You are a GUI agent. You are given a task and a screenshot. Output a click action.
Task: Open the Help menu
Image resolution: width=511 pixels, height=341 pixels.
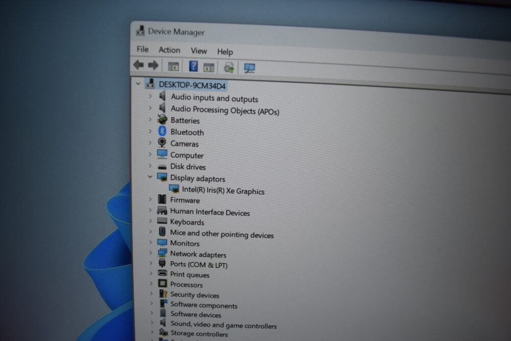225,52
